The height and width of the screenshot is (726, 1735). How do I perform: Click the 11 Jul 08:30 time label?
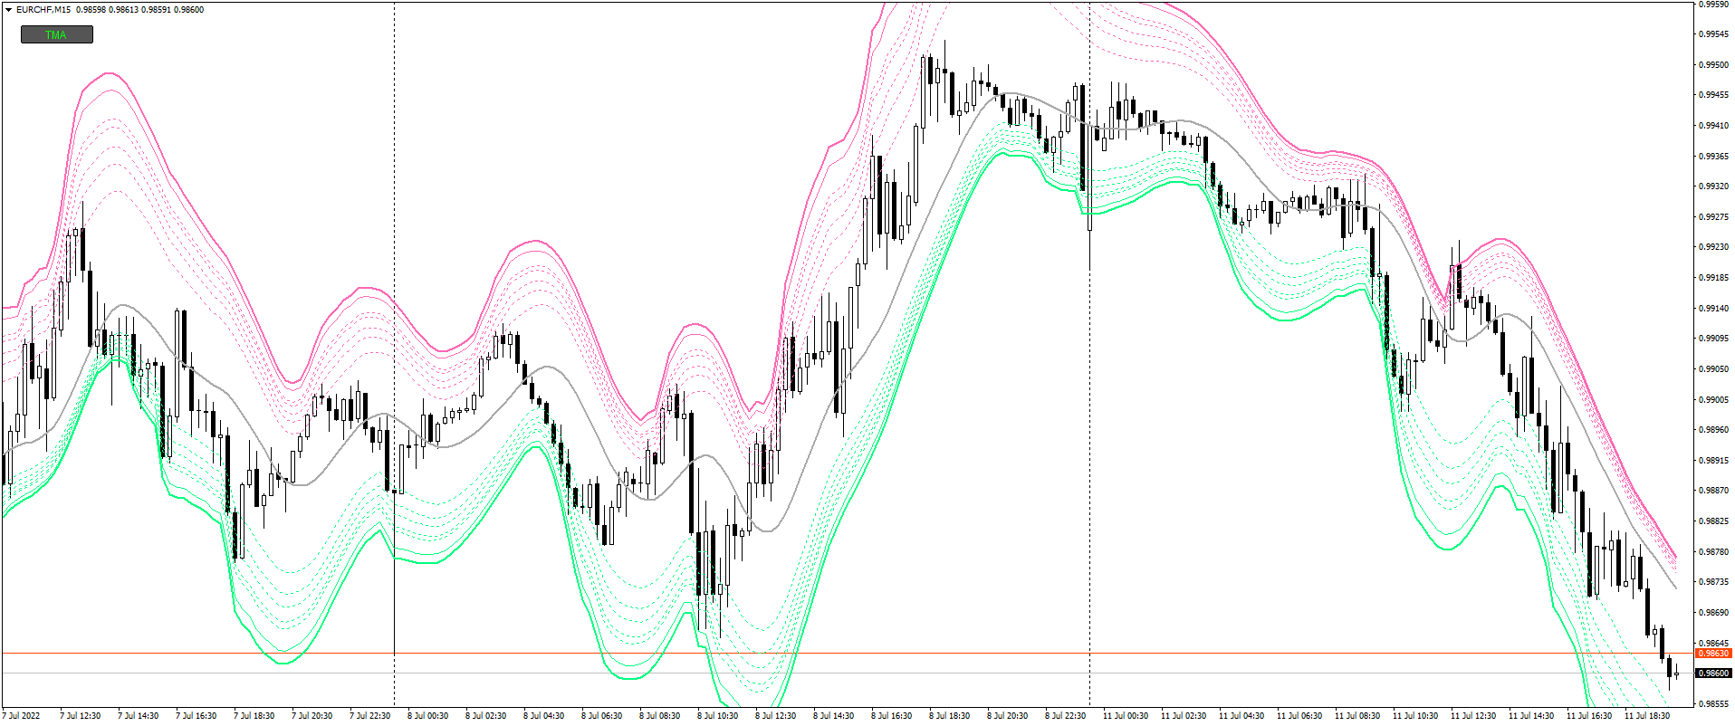pos(1357,716)
